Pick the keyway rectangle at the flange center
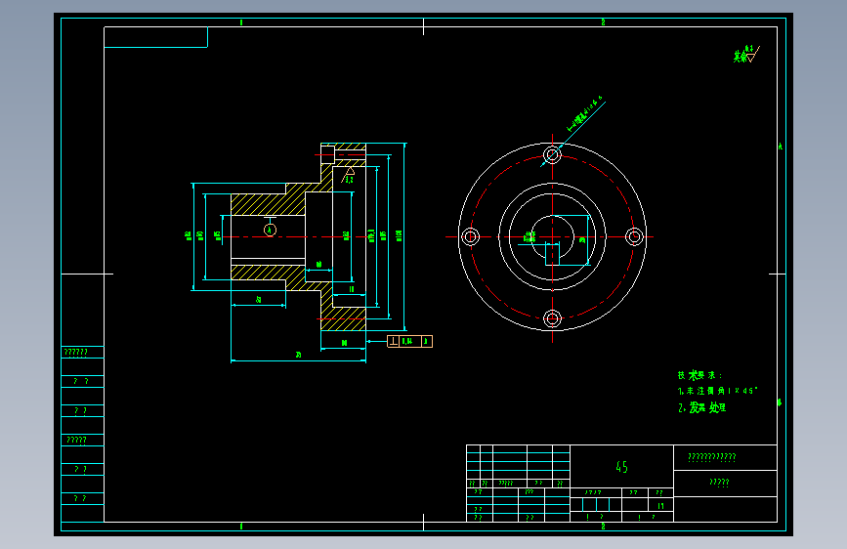The width and height of the screenshot is (847, 549). coord(552,254)
